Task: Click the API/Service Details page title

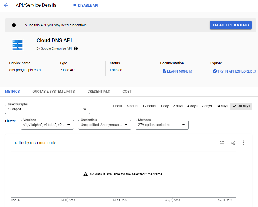Action: point(36,5)
